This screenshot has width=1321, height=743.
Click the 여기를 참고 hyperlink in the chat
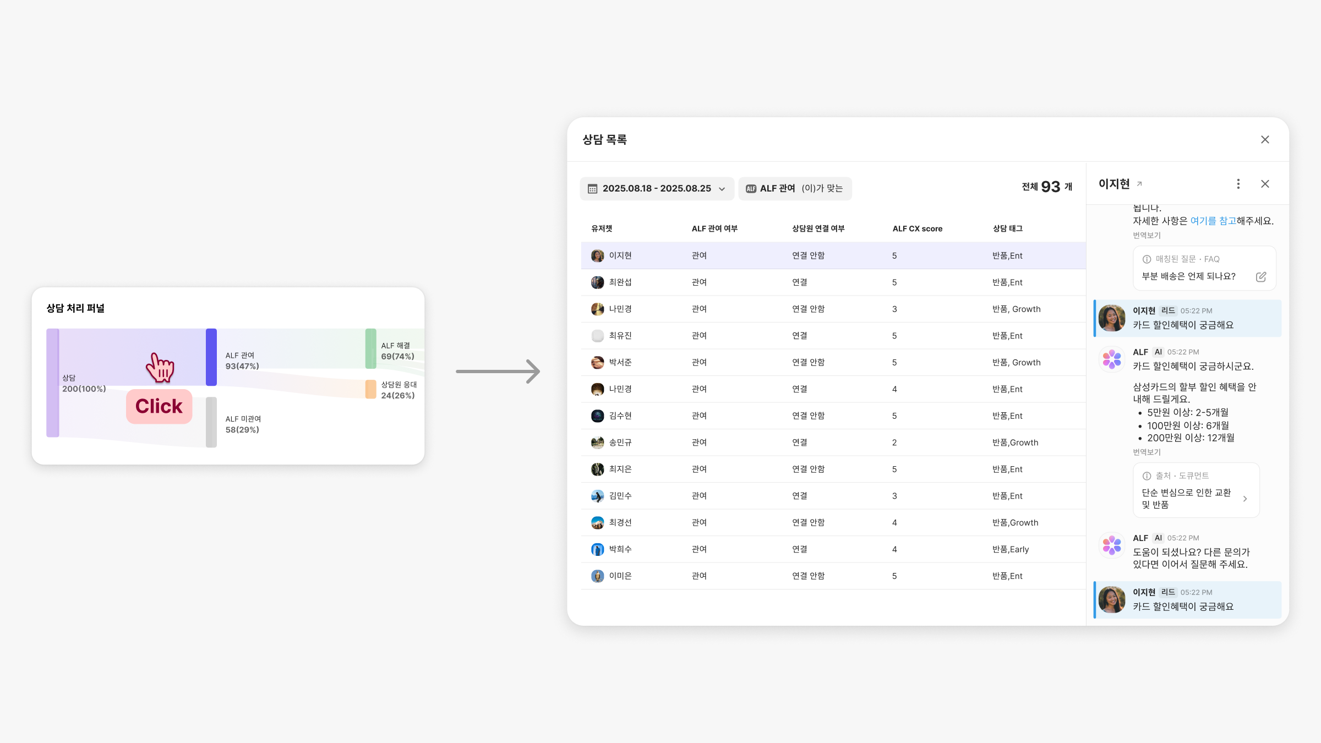click(x=1213, y=221)
